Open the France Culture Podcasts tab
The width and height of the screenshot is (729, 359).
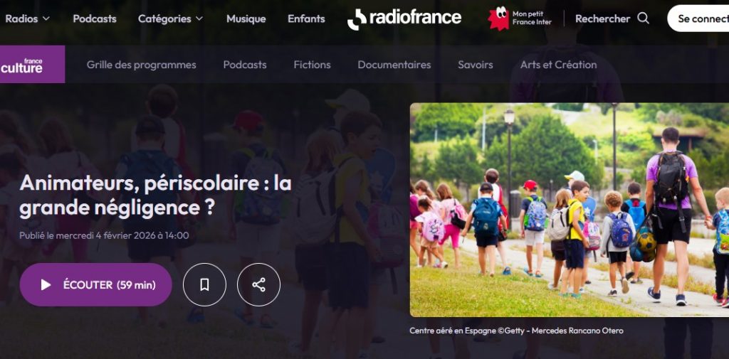point(245,65)
